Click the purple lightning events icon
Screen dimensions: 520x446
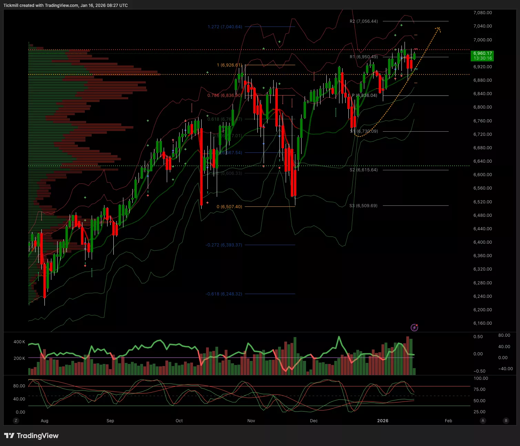(414, 327)
